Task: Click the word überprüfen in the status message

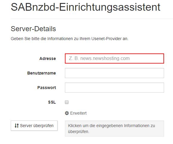Action: tap(79, 132)
